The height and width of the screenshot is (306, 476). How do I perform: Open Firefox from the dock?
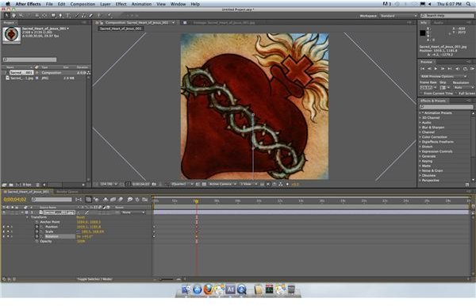(208, 289)
